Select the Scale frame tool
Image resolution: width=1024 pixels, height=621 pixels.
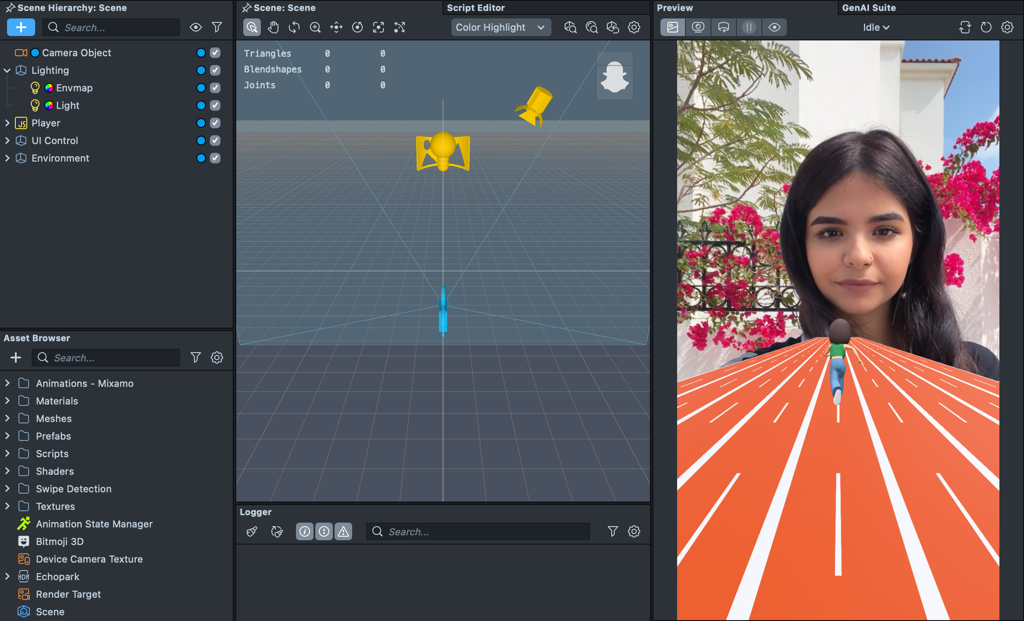[379, 27]
